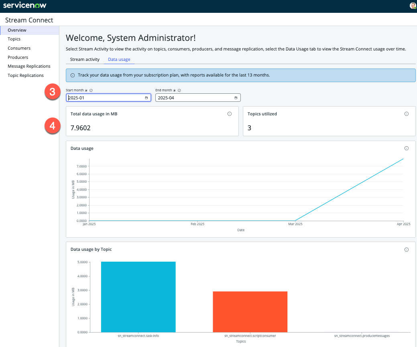Focus the End month input field
Viewport: 417px width, 347px height.
[198, 98]
